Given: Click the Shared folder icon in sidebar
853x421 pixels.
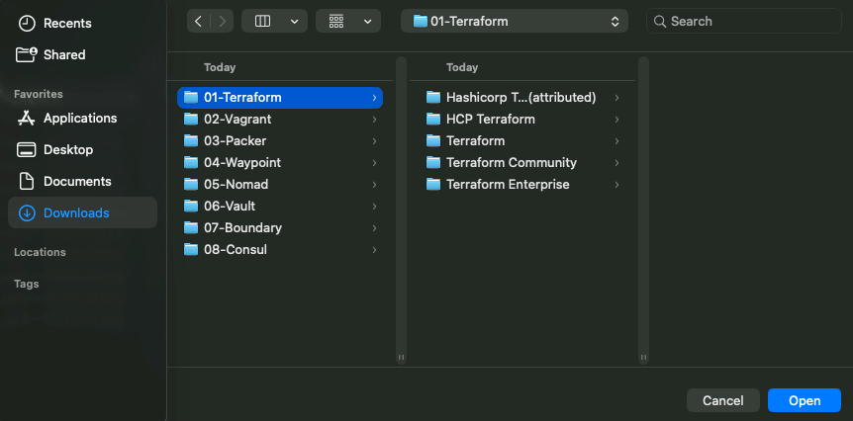Looking at the screenshot, I should 27,54.
